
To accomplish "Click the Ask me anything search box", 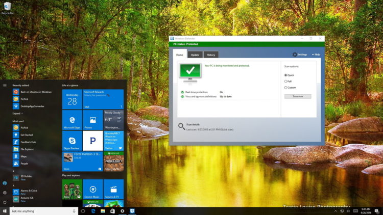I will [x=41, y=211].
